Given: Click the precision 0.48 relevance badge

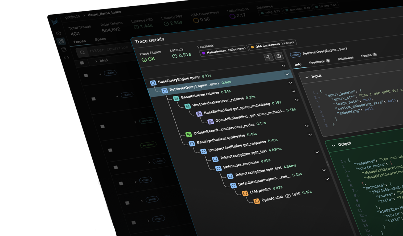Looking at the screenshot, I should [x=298, y=9].
